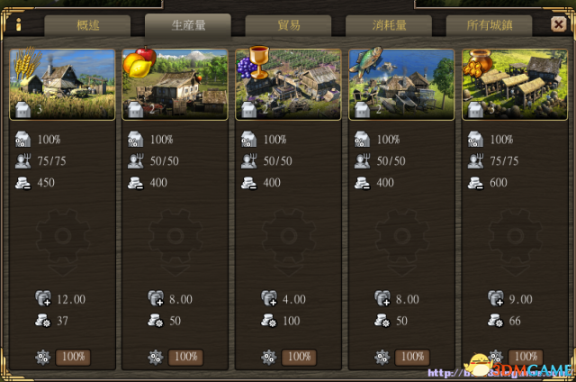Click the 100% production button under fish

(412, 357)
